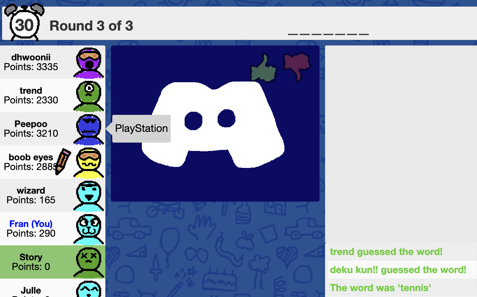Viewport: 477px width, 297px height.
Task: Click wizard's cyan avatar
Action: click(89, 196)
